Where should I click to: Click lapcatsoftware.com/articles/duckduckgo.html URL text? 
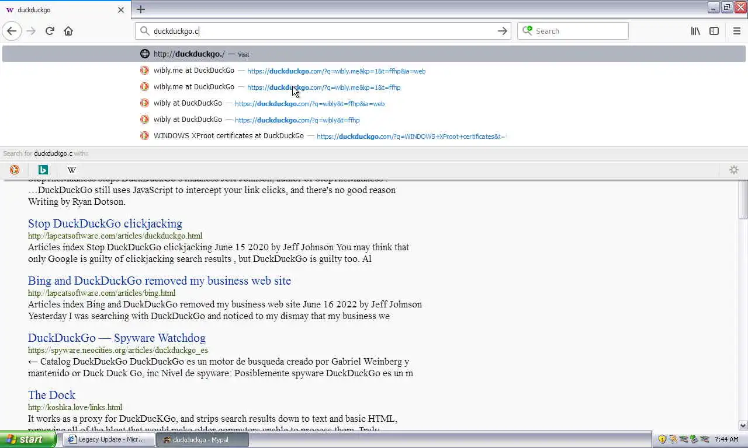click(115, 236)
